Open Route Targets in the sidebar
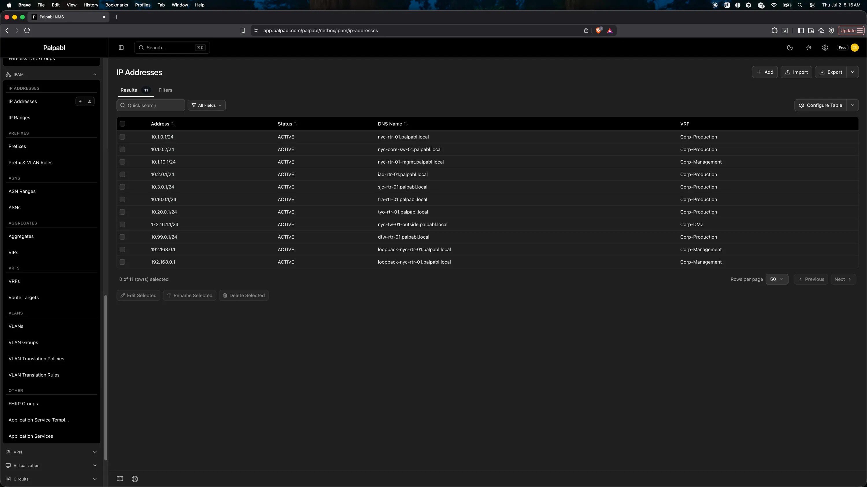 tap(24, 297)
